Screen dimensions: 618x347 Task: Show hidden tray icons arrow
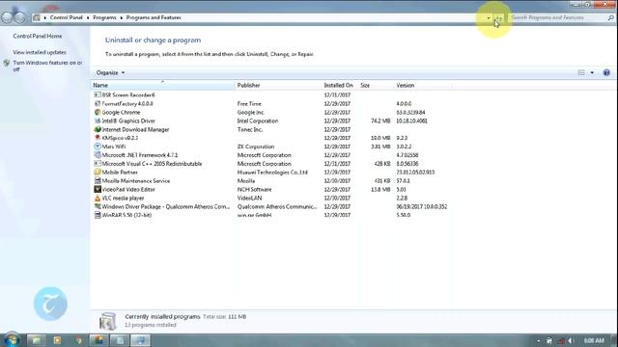539,341
